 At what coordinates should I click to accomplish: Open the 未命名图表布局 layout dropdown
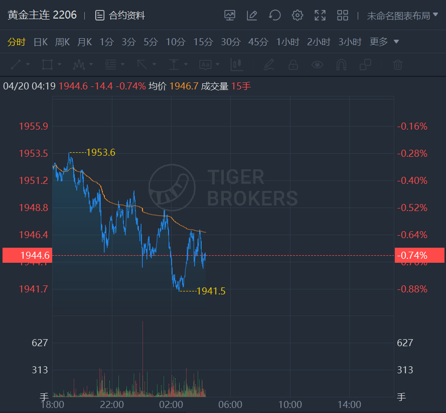click(402, 16)
